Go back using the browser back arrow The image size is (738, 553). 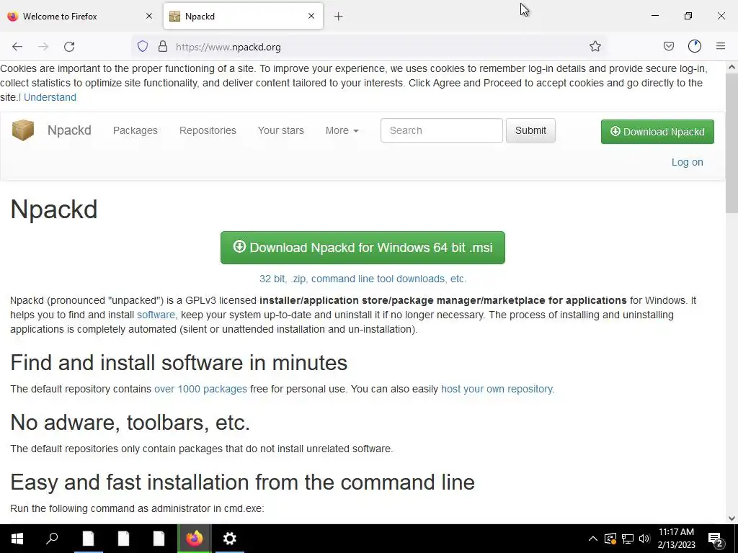click(x=17, y=47)
